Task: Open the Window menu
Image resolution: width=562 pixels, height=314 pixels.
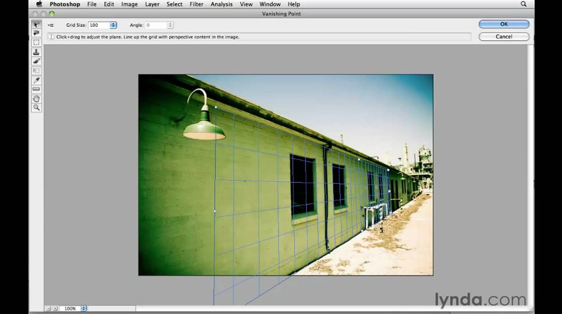Action: tap(270, 4)
